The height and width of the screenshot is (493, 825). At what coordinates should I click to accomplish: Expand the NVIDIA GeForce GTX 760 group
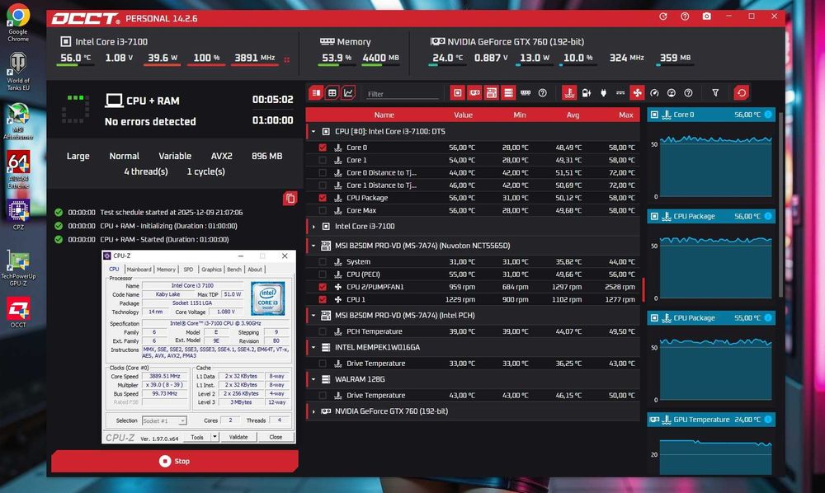pos(313,411)
